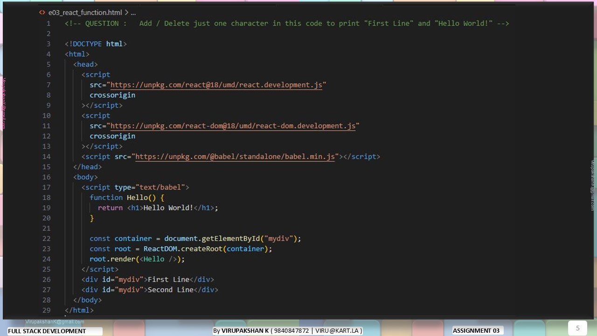Click line number 27 in gutter
The height and width of the screenshot is (336, 597).
coord(46,290)
